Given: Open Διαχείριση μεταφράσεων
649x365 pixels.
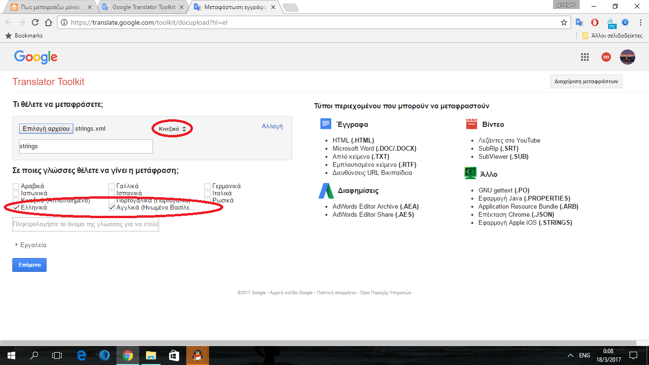Looking at the screenshot, I should coord(586,81).
